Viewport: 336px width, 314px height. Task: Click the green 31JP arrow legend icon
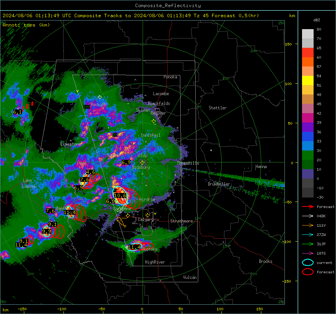pyautogui.click(x=308, y=244)
